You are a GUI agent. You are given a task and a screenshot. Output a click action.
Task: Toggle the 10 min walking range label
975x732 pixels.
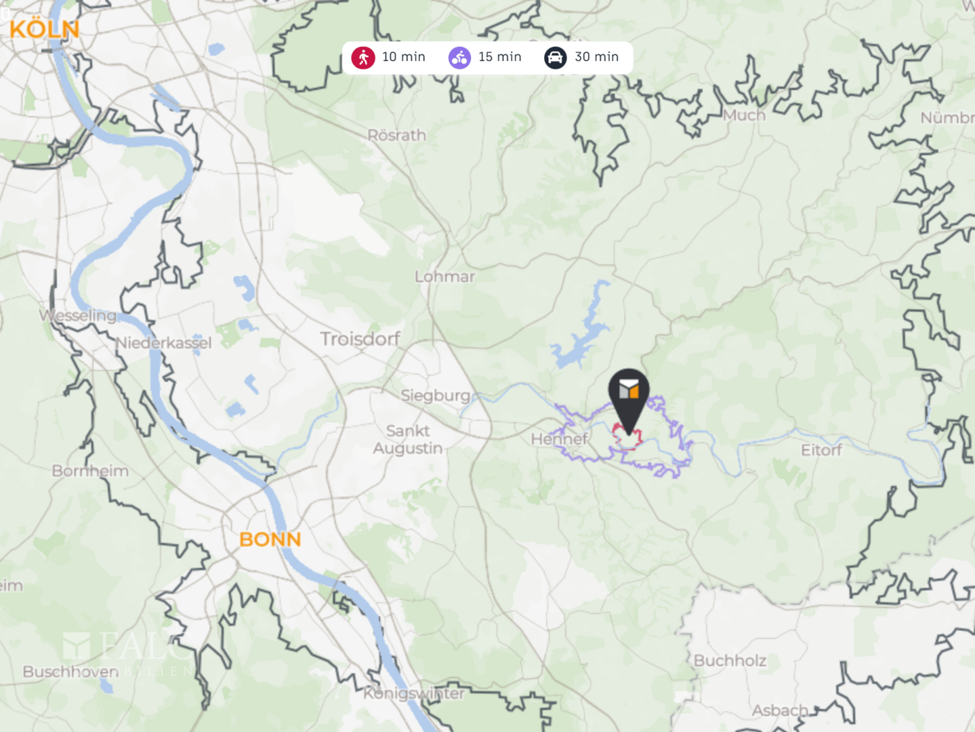(x=404, y=57)
